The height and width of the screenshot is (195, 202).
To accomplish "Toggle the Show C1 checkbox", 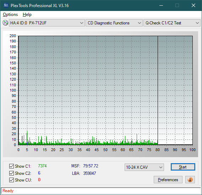I will [x=11, y=166].
